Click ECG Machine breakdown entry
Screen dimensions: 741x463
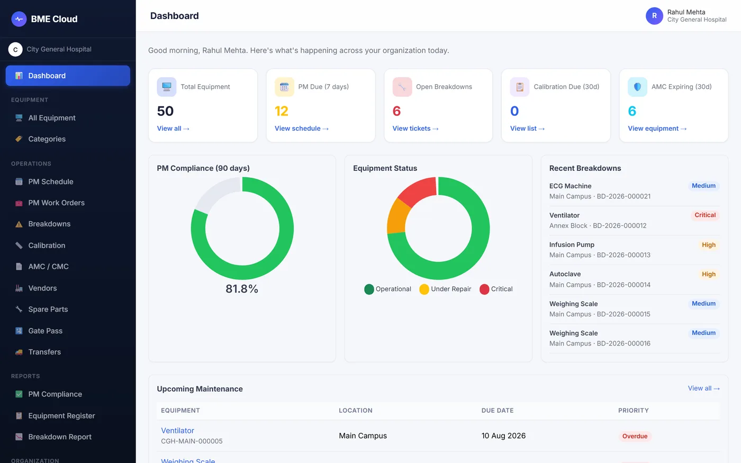634,191
